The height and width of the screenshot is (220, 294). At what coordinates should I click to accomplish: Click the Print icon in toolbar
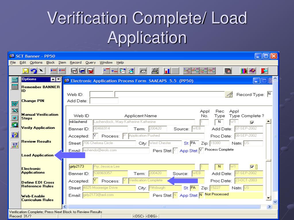(x=155, y=71)
